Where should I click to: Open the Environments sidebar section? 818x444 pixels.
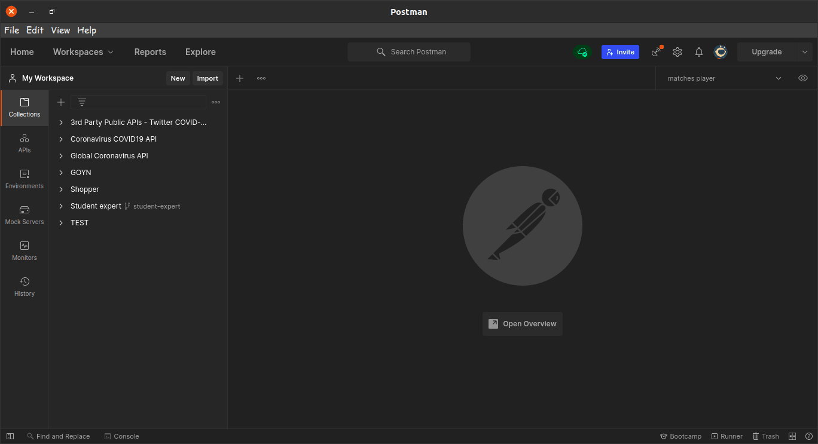[25, 179]
